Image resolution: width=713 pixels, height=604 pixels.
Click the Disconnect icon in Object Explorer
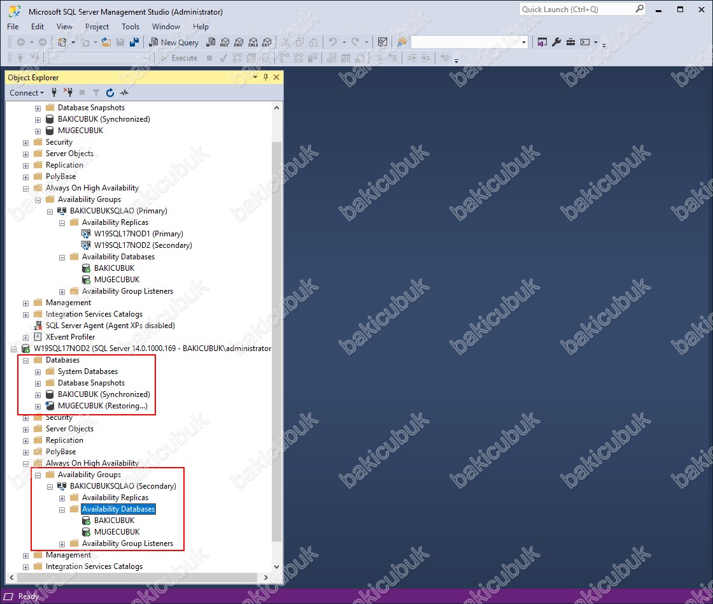[x=68, y=93]
